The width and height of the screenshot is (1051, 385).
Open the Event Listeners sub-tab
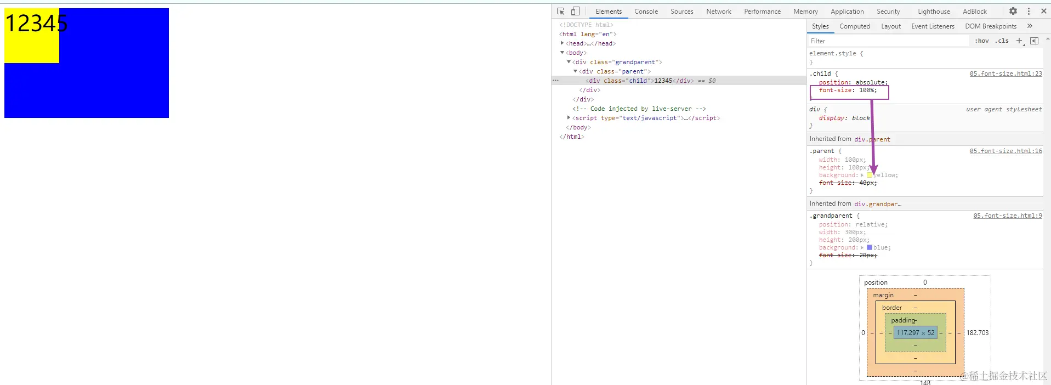[933, 26]
